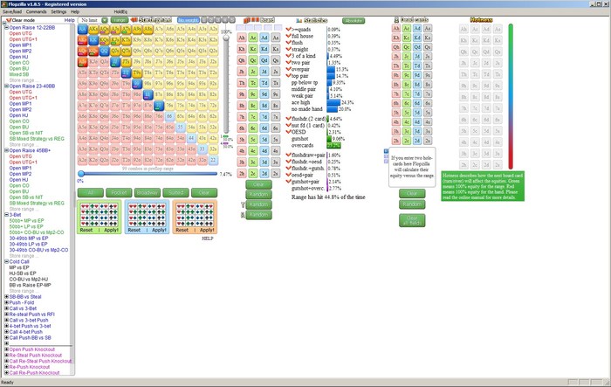Click the 2s card in the board selector
This screenshot has height=387, width=611.
pyautogui.click(x=276, y=174)
